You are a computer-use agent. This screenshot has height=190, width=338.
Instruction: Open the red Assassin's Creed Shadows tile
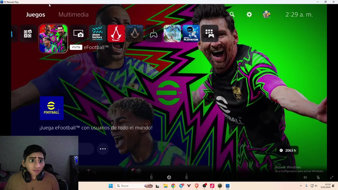pyautogui.click(x=116, y=34)
